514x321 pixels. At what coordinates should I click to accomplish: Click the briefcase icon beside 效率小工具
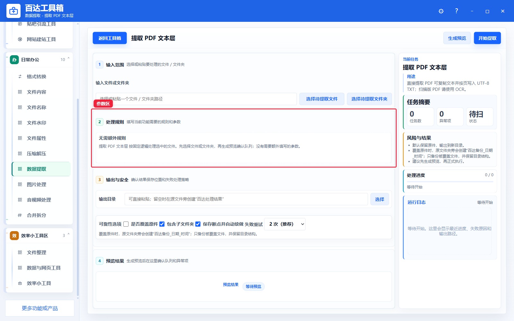coord(20,283)
